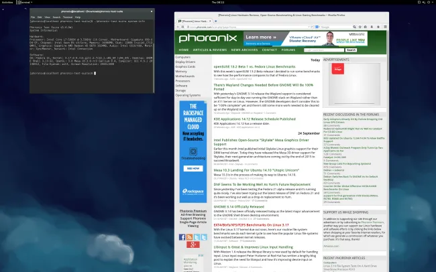Focus the Firefox URL address bar
This screenshot has width=436, height=272.
click(x=246, y=27)
